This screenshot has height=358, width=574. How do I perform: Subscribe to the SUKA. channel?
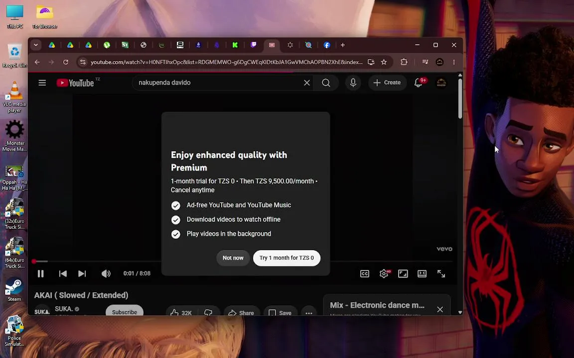tap(125, 311)
